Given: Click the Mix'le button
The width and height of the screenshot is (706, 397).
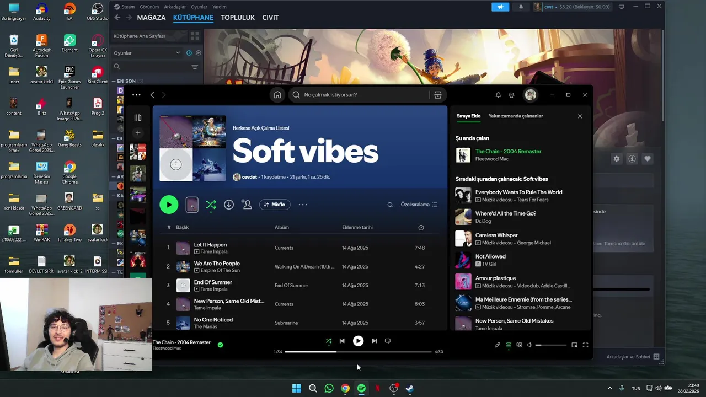Looking at the screenshot, I should [275, 205].
